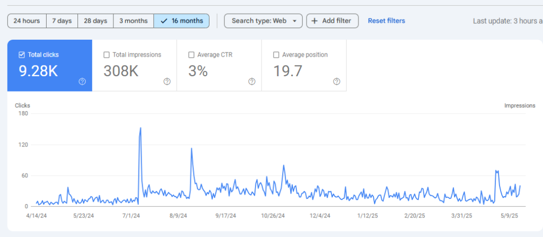Click the Clicks axis title
This screenshot has width=543, height=237.
(x=22, y=105)
